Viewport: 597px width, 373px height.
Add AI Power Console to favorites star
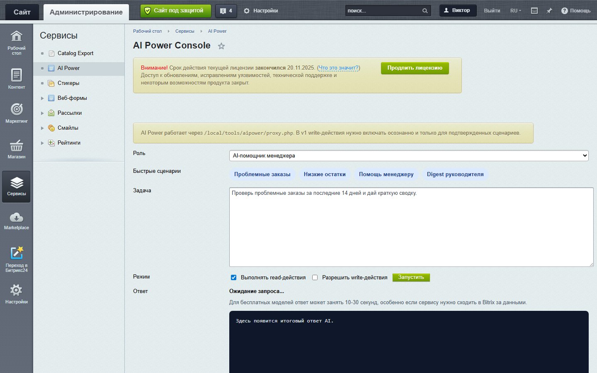click(x=221, y=46)
